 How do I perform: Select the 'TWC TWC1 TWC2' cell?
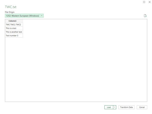tap(14, 25)
